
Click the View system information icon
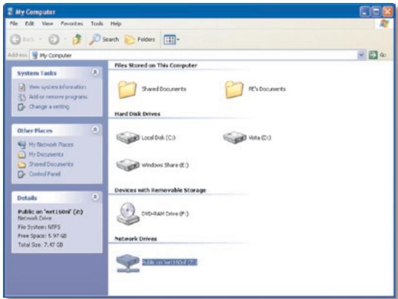pyautogui.click(x=22, y=87)
